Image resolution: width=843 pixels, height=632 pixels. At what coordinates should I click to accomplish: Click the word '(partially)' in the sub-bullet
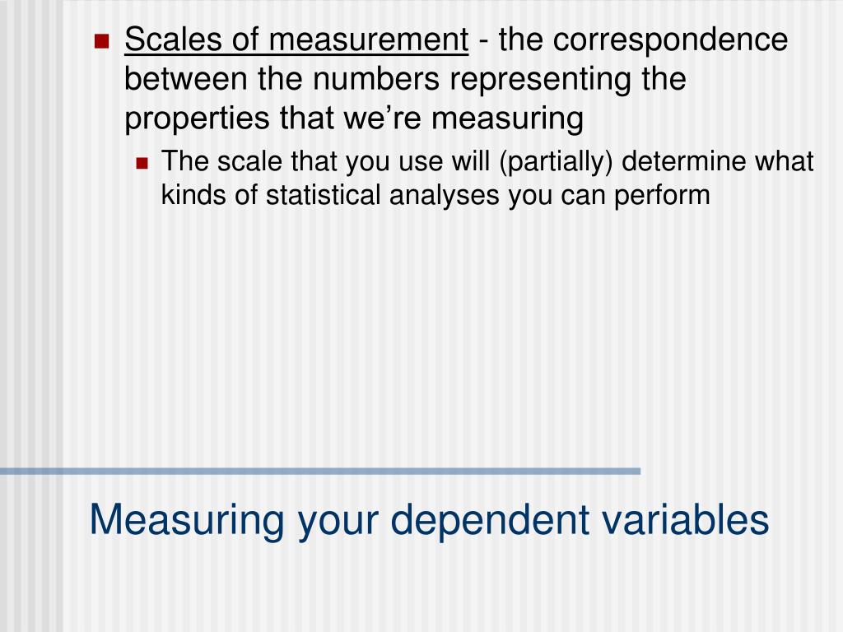coord(556,161)
